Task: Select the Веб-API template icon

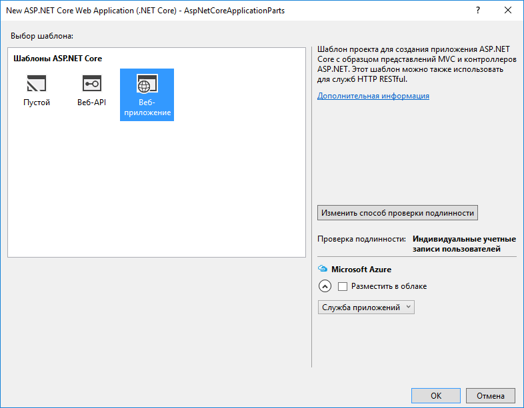Action: (91, 83)
